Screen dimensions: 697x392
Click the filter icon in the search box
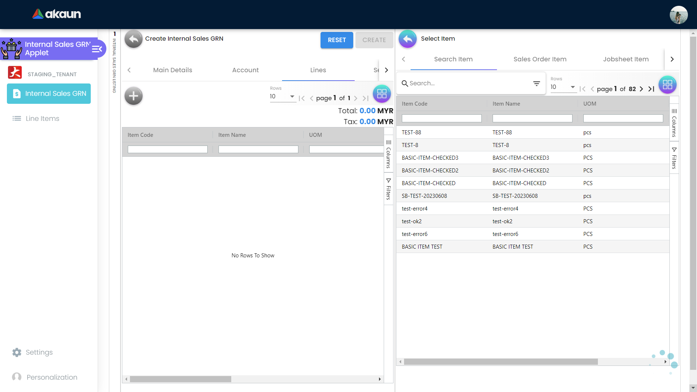pos(537,83)
